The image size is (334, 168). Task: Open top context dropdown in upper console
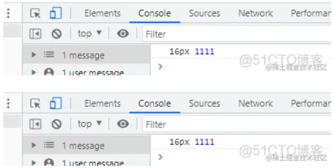(x=89, y=34)
